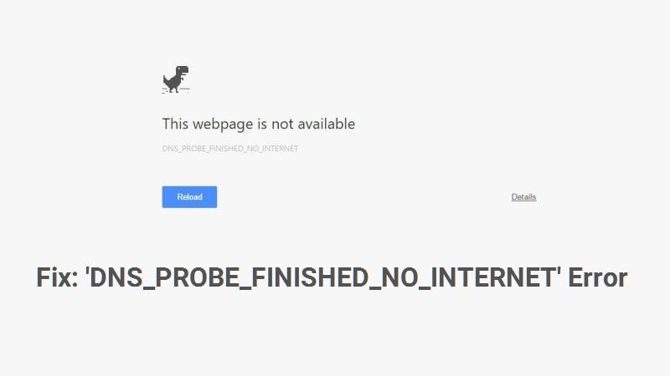
Task: Click the dinosaur's feet
Action: point(174,89)
